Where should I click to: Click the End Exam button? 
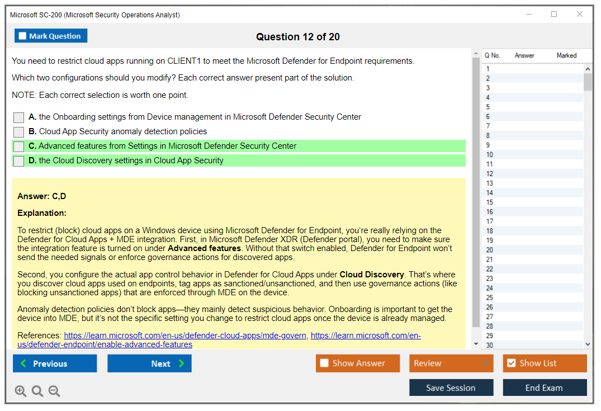(544, 388)
